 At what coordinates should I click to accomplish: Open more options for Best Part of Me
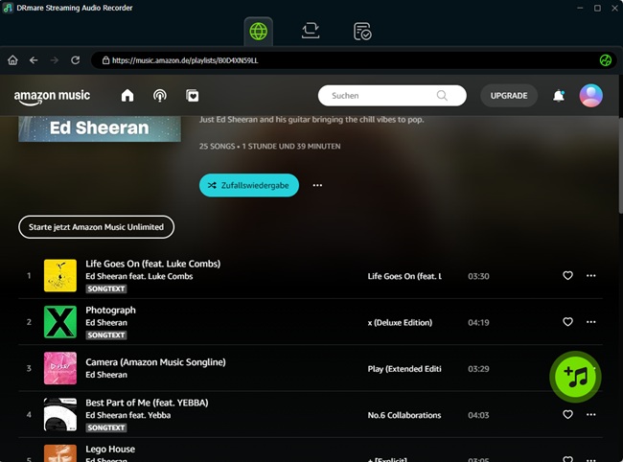point(590,414)
